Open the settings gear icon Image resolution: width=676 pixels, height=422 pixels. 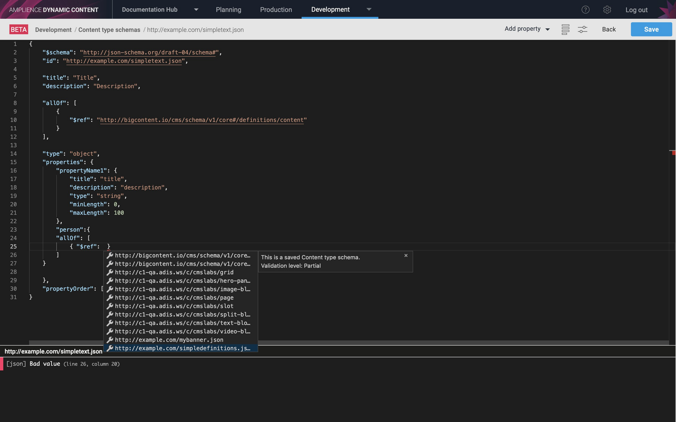(607, 10)
